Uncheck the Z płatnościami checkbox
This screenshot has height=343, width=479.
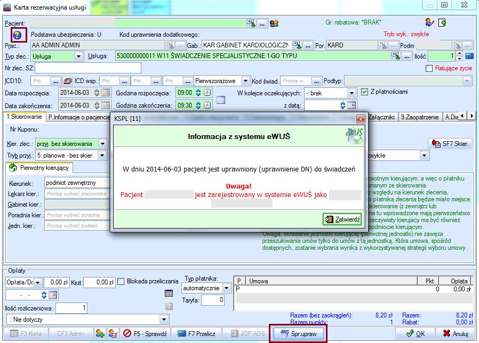coord(364,92)
